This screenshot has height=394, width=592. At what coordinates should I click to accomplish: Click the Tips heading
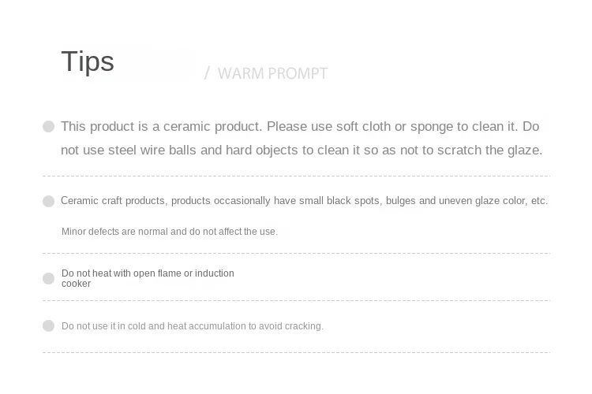pos(88,61)
